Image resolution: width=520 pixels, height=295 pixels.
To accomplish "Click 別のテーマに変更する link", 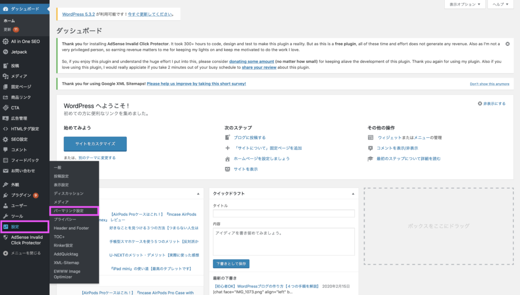I will pyautogui.click(x=97, y=158).
